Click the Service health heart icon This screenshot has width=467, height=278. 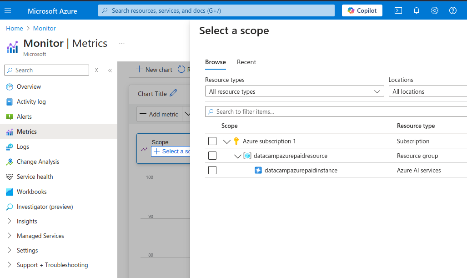point(10,177)
